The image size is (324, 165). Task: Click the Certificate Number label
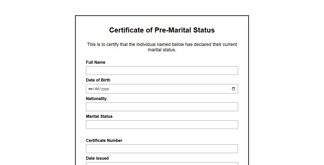point(104,140)
